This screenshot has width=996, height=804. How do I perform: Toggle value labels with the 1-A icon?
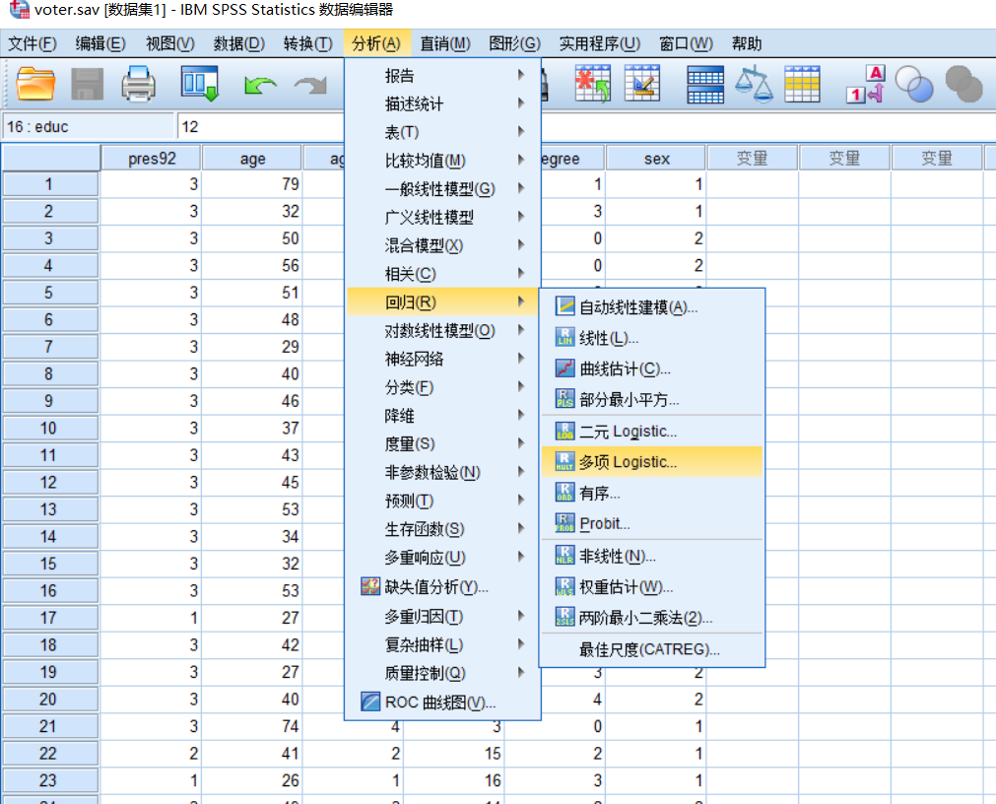click(865, 84)
